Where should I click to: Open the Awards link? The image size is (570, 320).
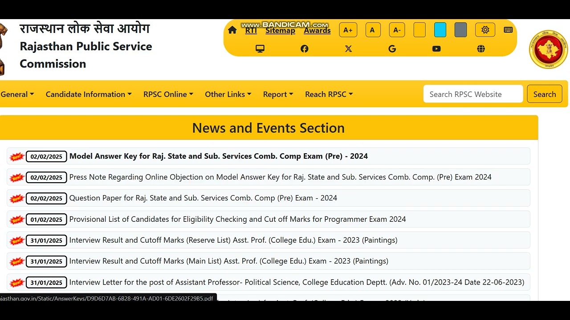pos(317,30)
